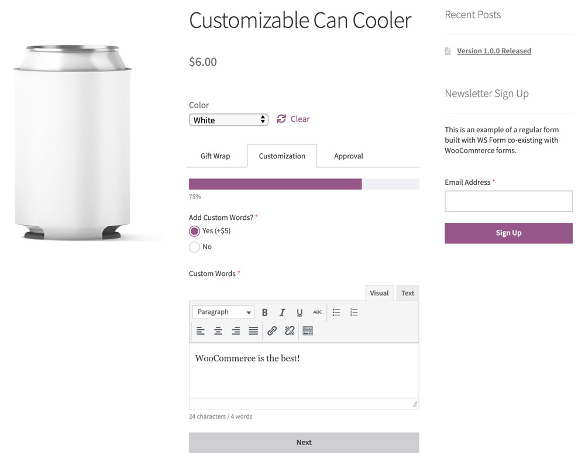
Task: Focus the Email Address input field
Action: (x=508, y=201)
